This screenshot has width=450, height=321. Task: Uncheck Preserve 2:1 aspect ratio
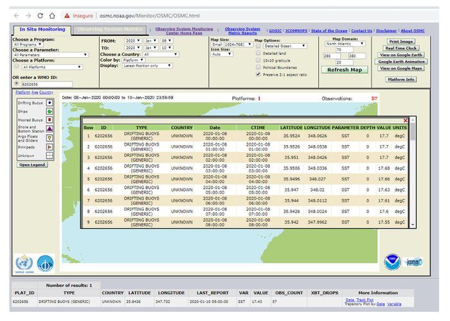click(258, 74)
